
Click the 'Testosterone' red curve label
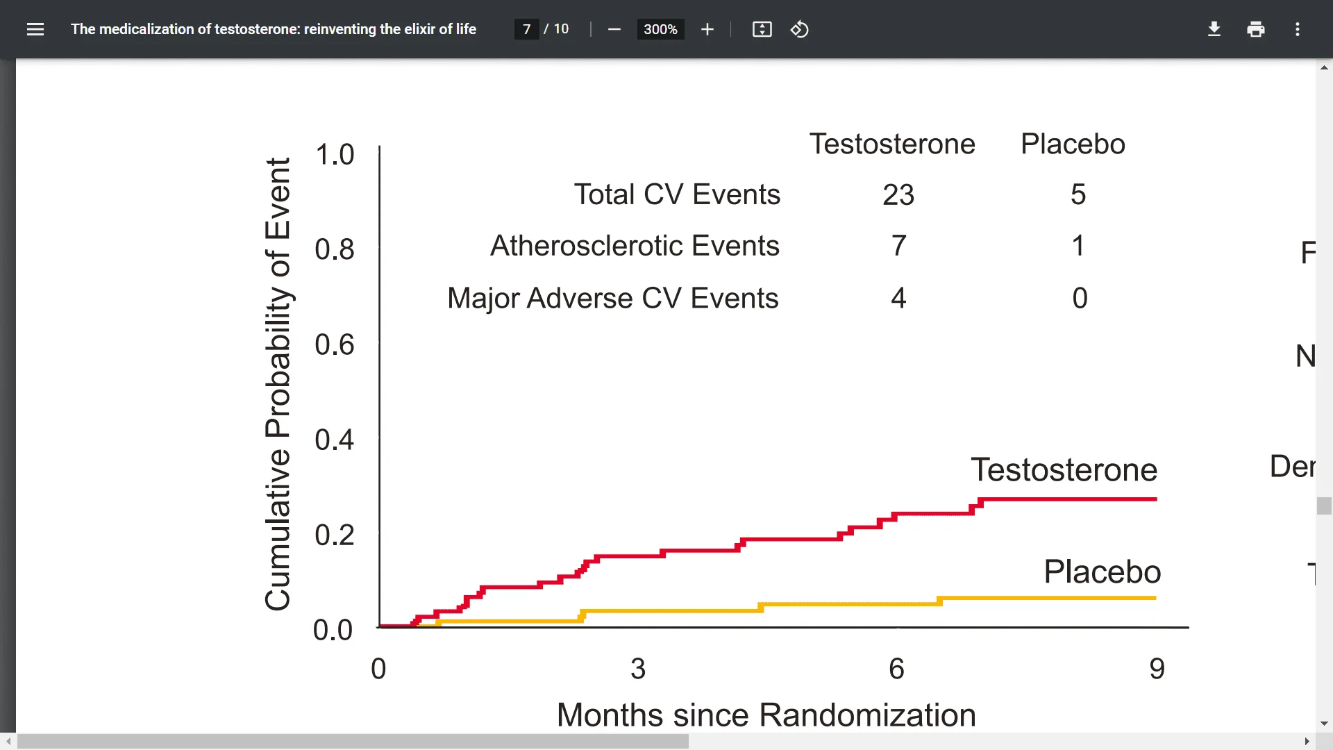click(x=1064, y=470)
